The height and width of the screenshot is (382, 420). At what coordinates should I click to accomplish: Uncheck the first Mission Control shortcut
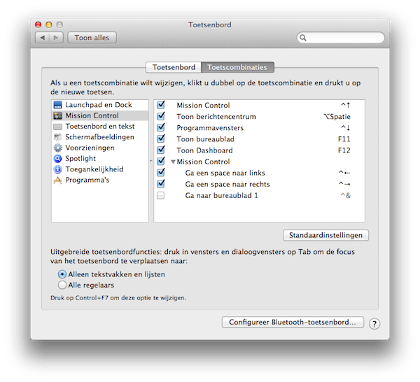click(x=161, y=105)
